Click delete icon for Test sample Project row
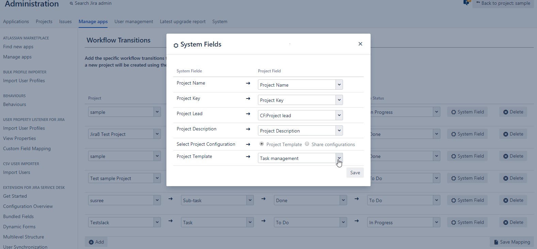Screen dimensions: 537x249 click(506, 178)
